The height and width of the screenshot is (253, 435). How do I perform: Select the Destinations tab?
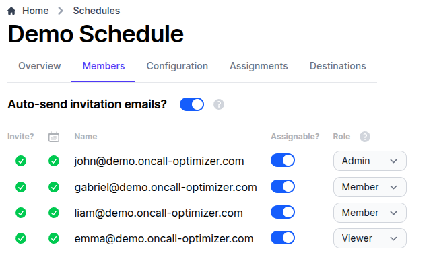(x=338, y=66)
